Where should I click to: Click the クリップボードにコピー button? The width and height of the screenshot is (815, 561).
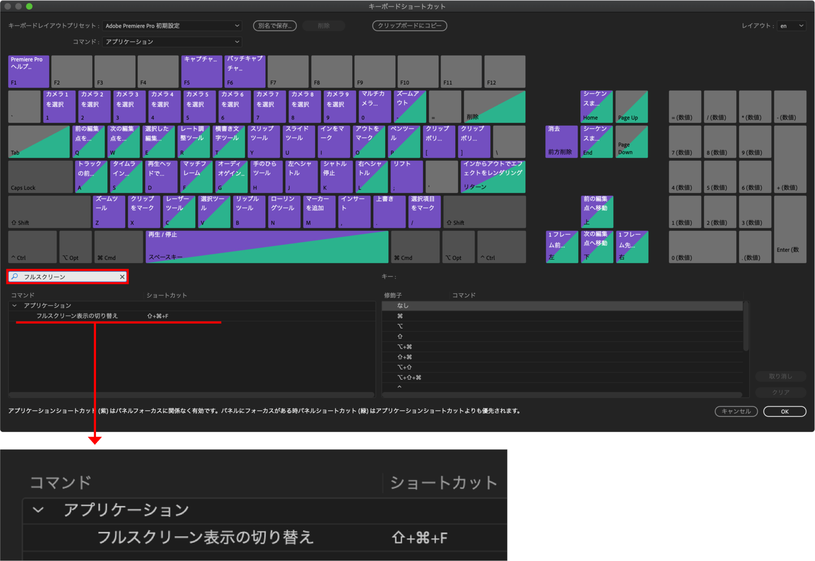[409, 26]
